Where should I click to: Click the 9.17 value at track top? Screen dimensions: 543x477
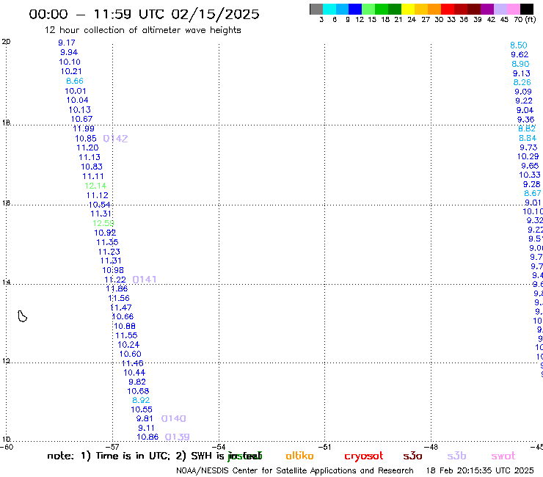67,43
